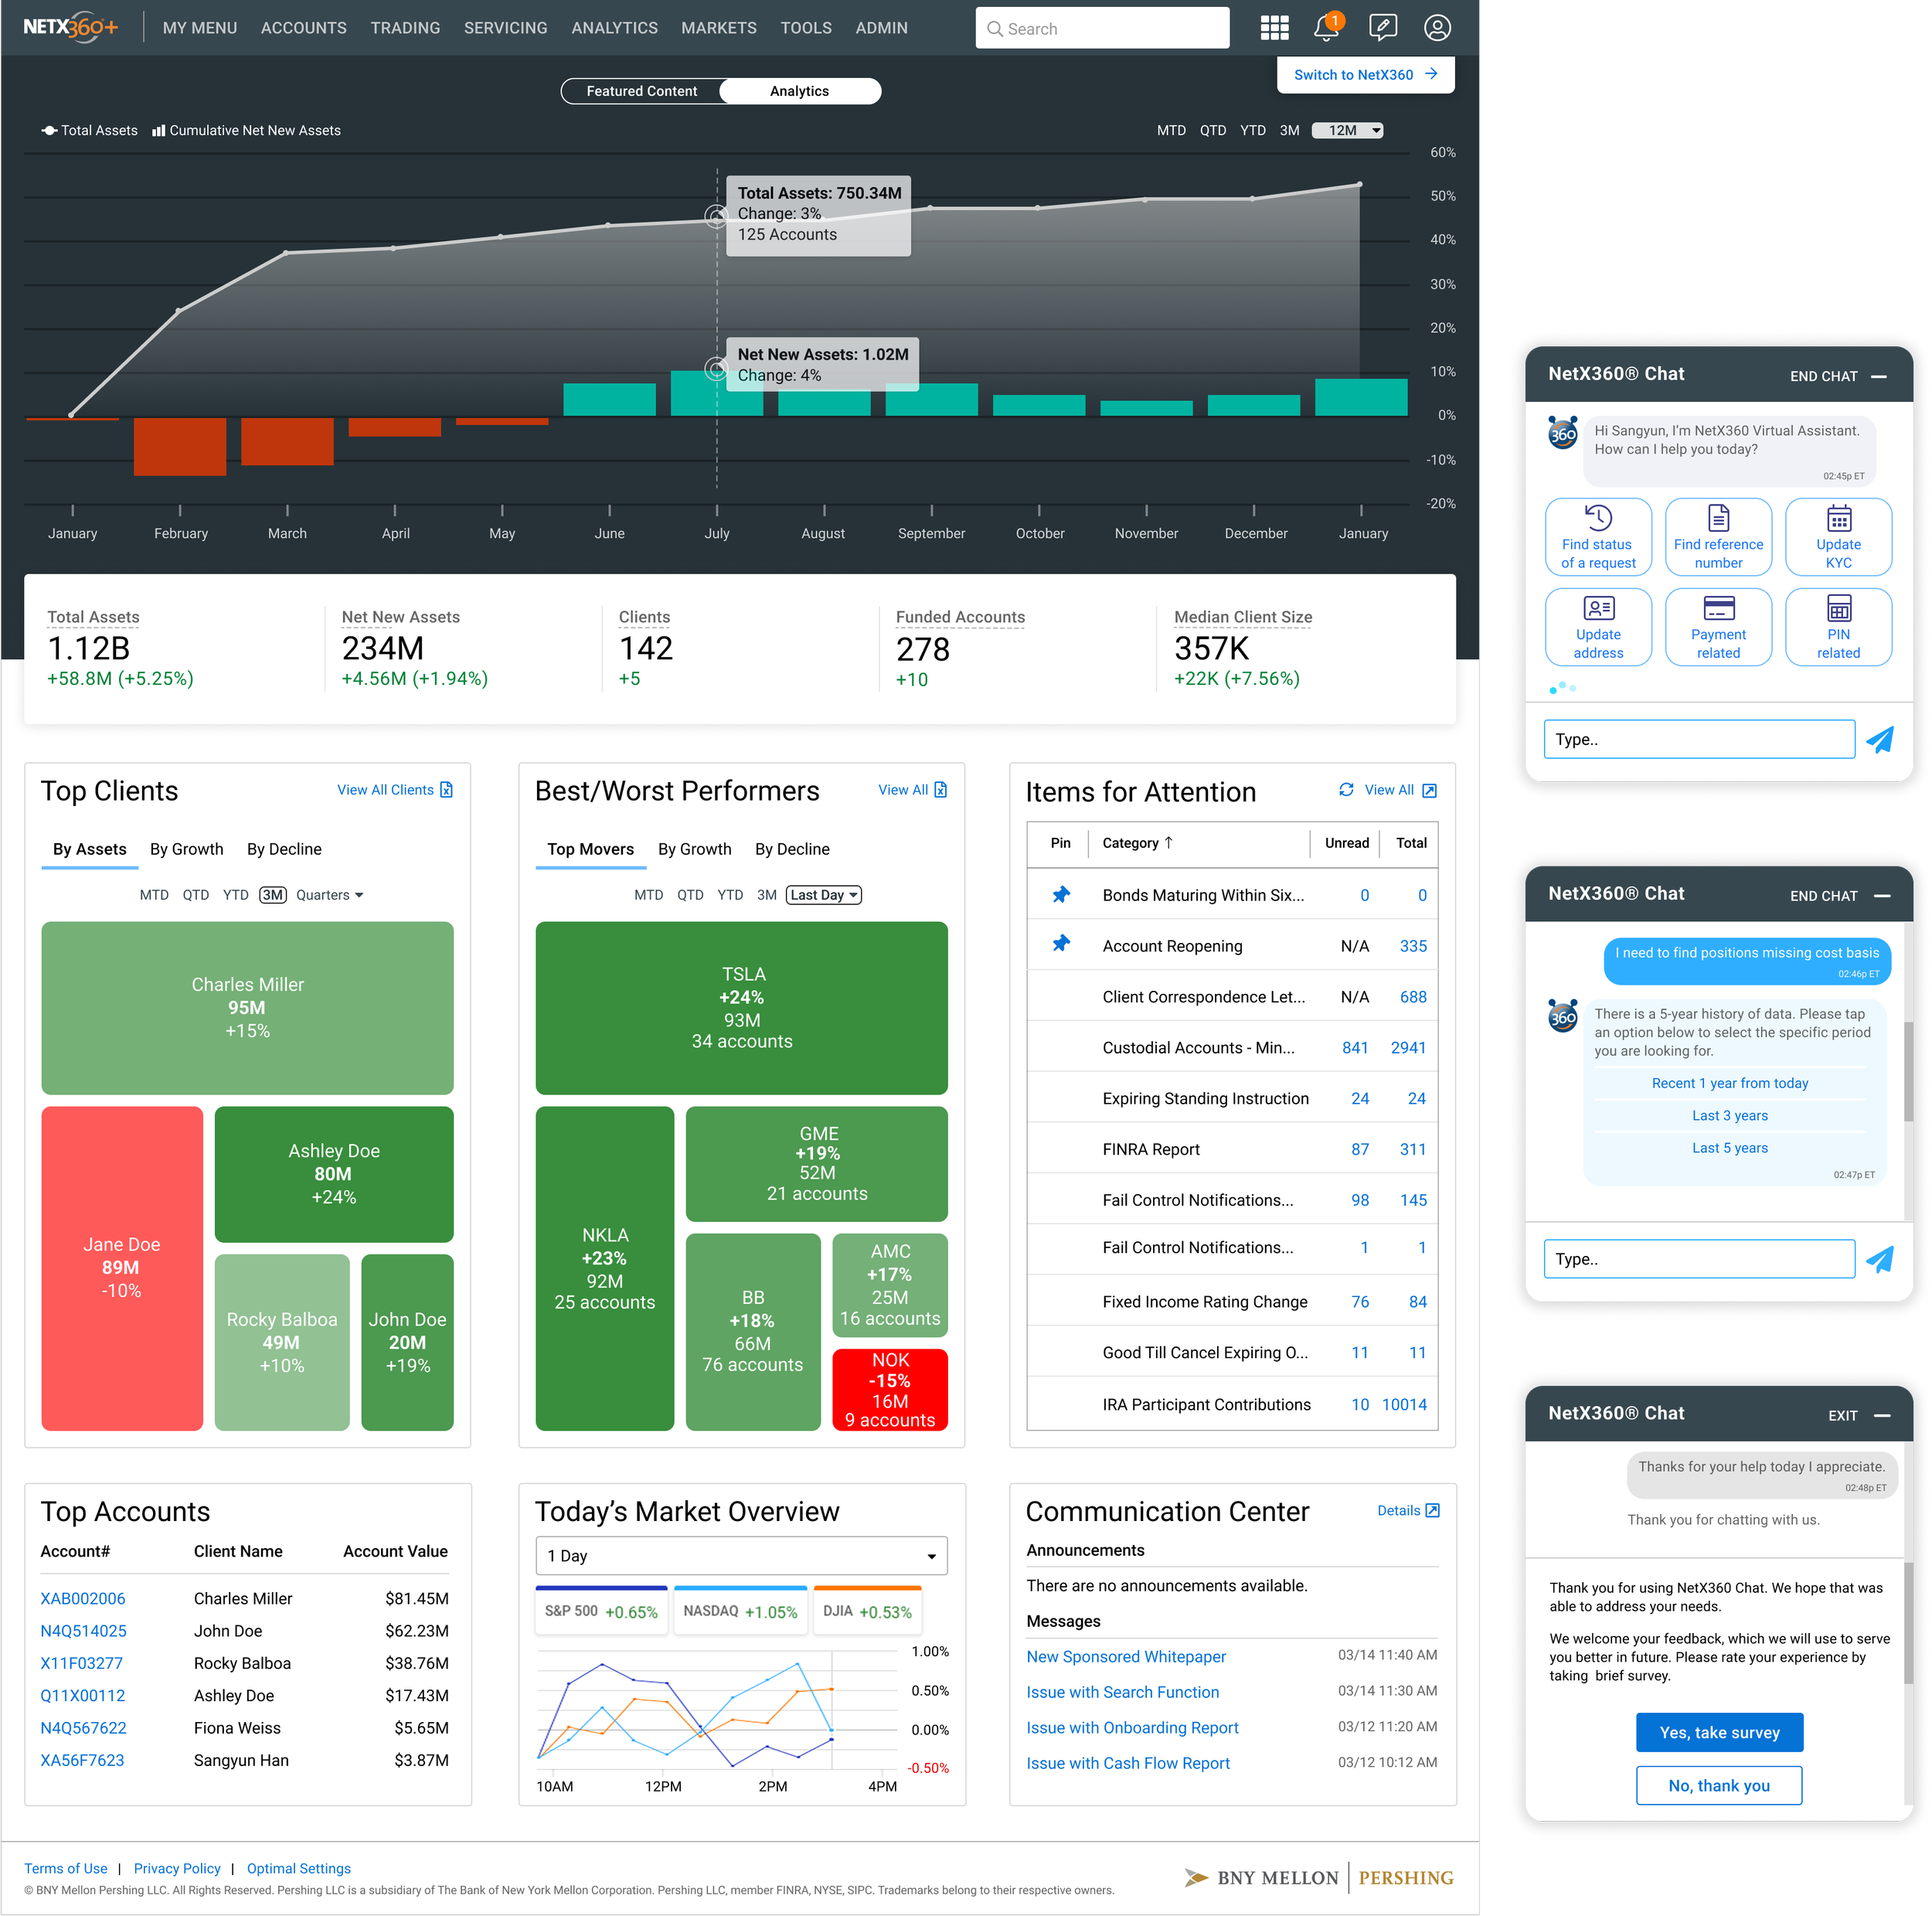Minimize the first NetX360 Chat window
Screen dimensions: 1932x1916
(x=1878, y=376)
